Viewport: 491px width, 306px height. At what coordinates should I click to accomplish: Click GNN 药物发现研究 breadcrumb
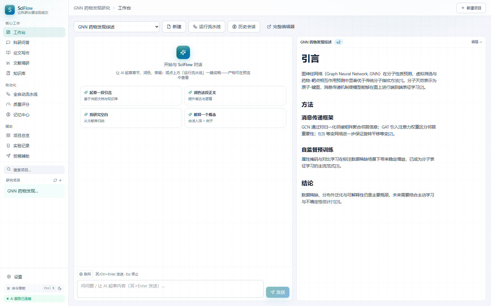[92, 8]
